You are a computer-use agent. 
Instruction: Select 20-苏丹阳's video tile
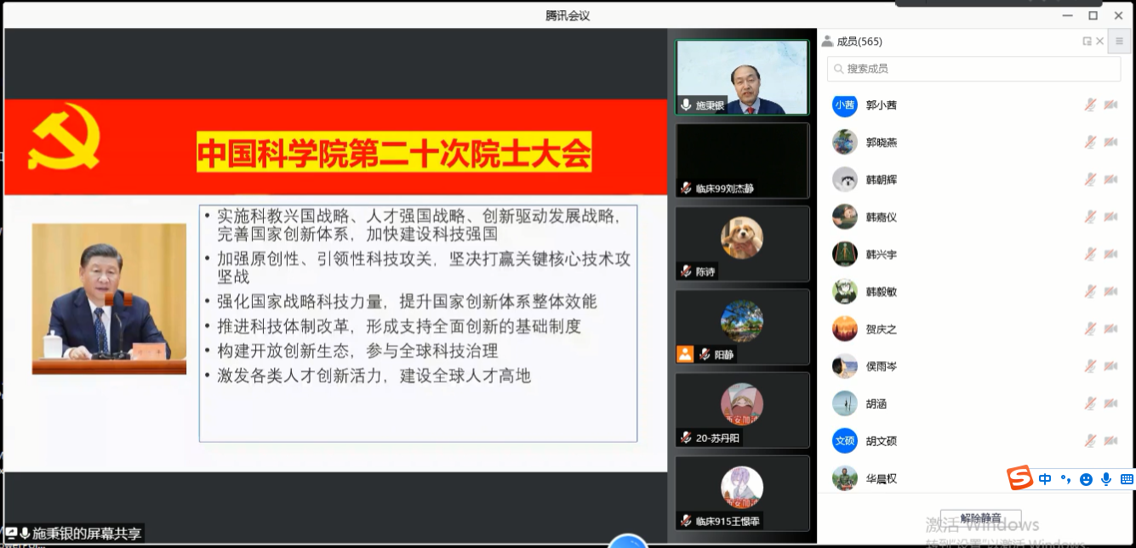743,410
